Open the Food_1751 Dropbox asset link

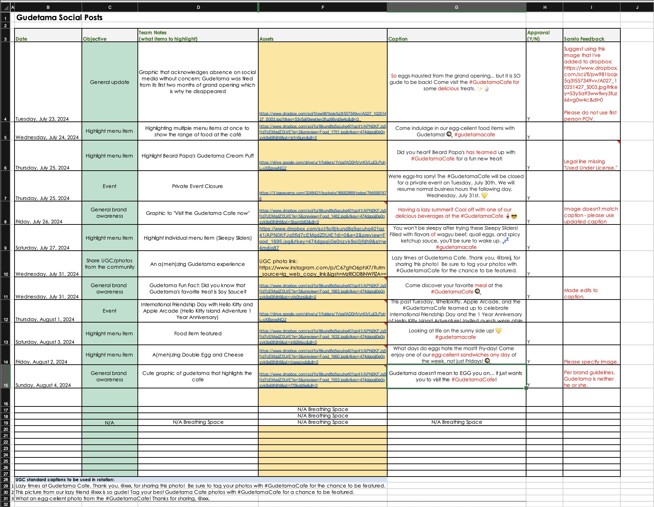click(322, 132)
